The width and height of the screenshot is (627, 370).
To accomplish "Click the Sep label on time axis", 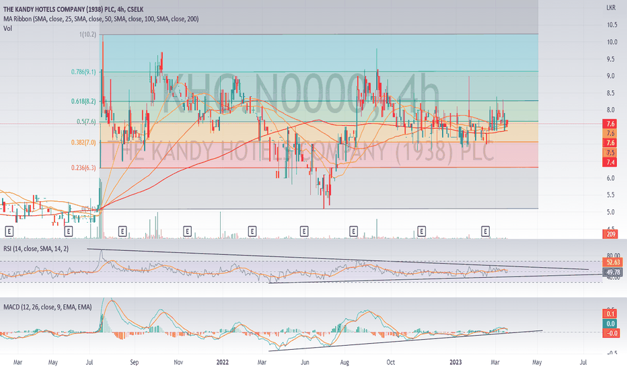I will point(135,363).
